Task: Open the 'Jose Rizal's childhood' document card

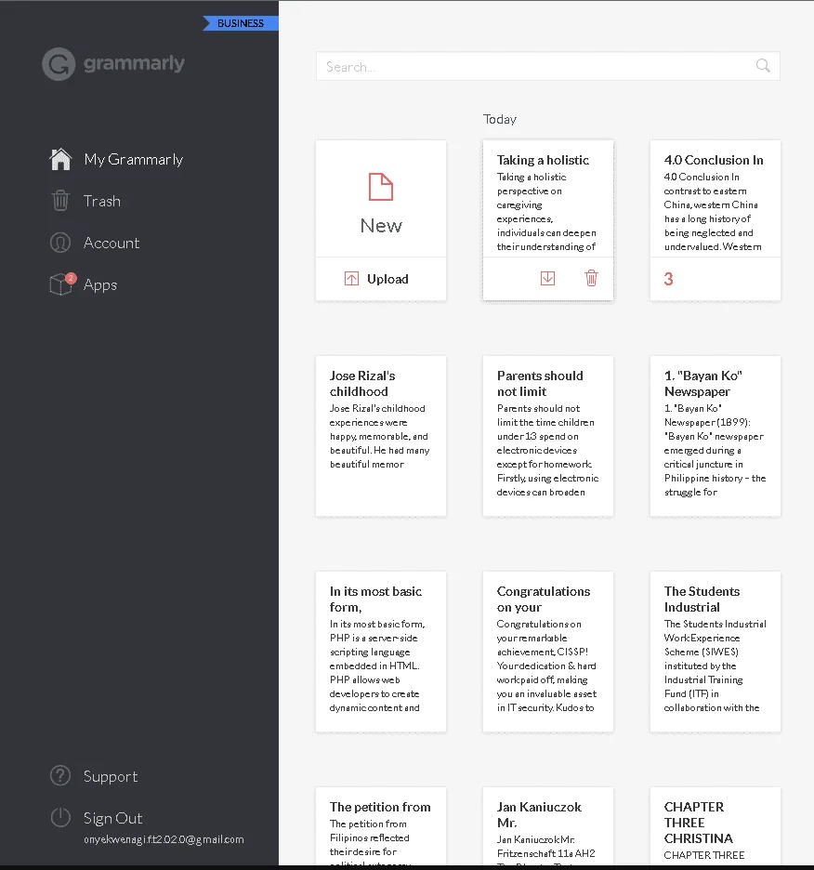Action: pos(381,436)
